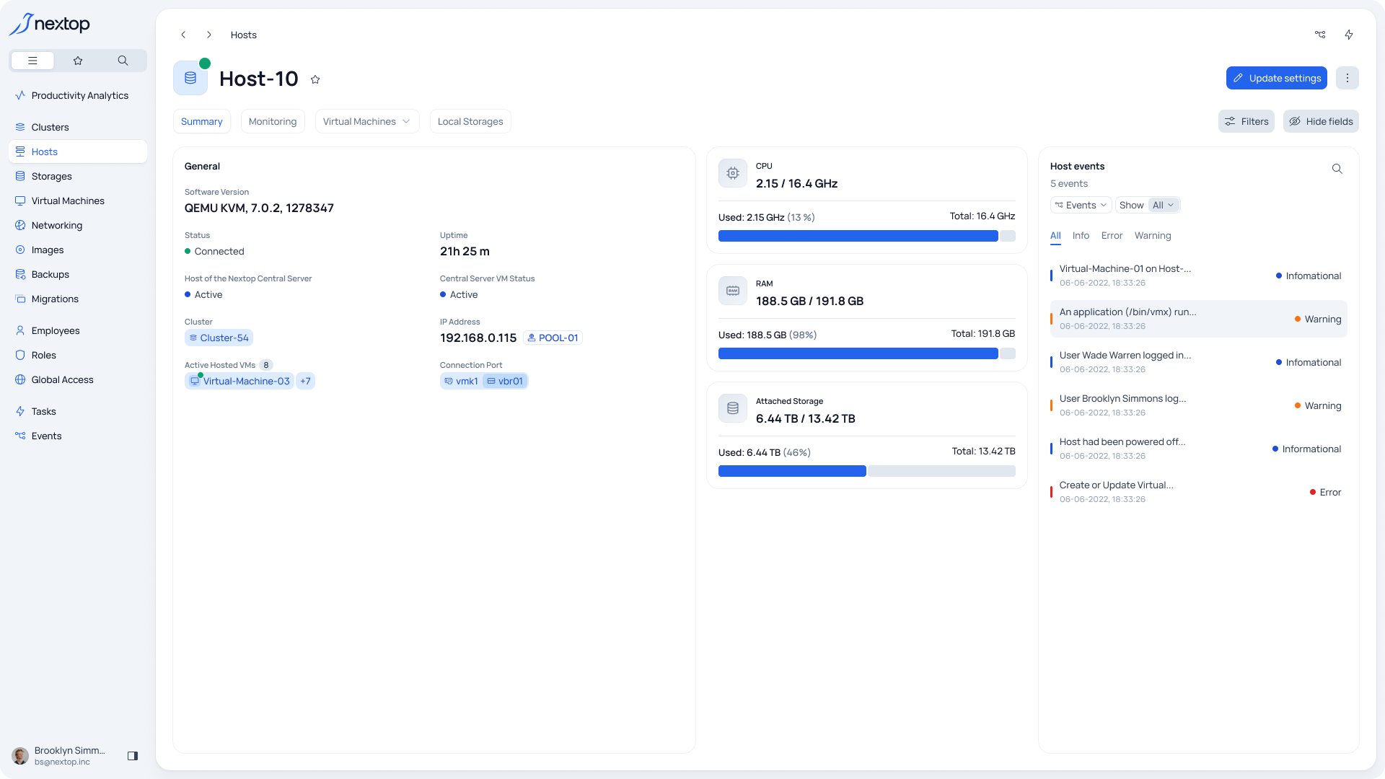
Task: Go back with left chevron
Action: [183, 35]
